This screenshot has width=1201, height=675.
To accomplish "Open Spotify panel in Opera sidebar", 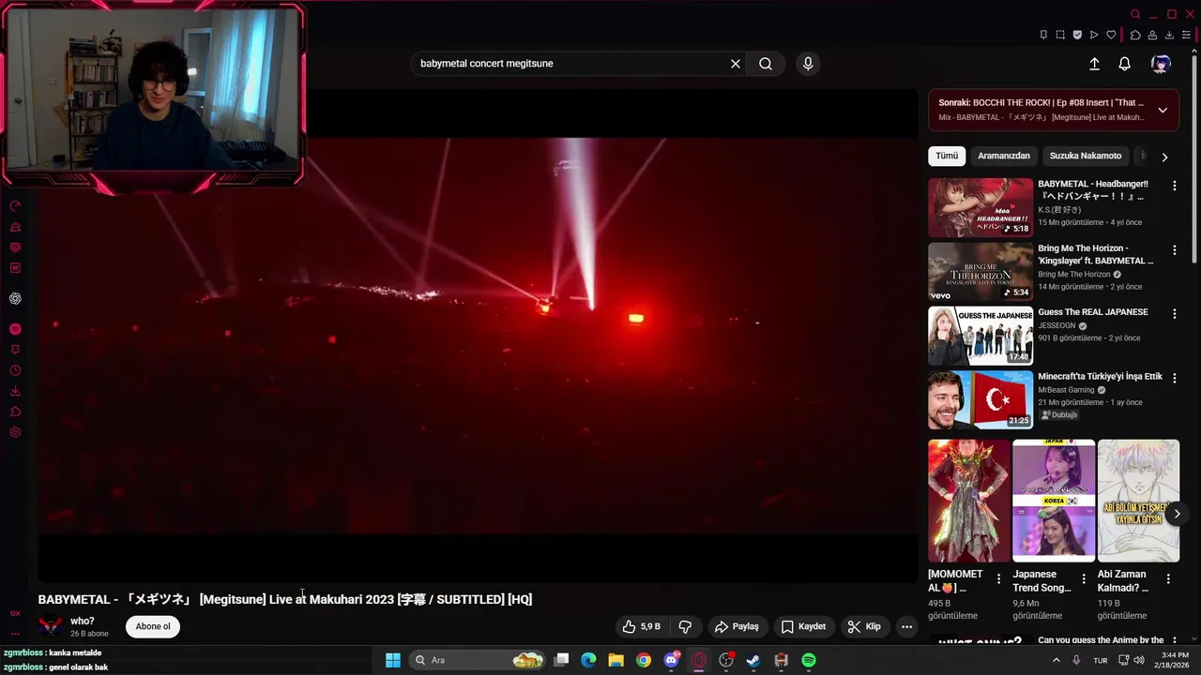I will [15, 329].
